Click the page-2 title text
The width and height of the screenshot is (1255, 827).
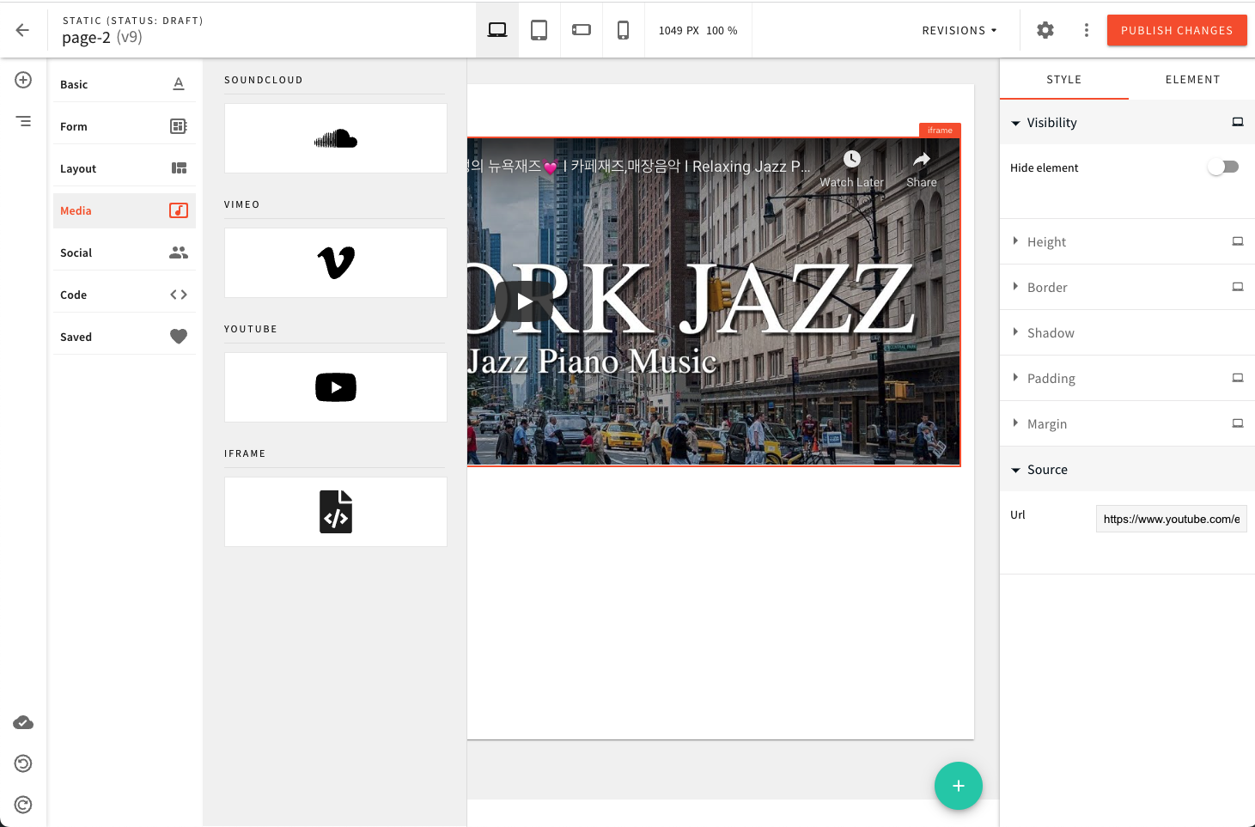pyautogui.click(x=86, y=37)
